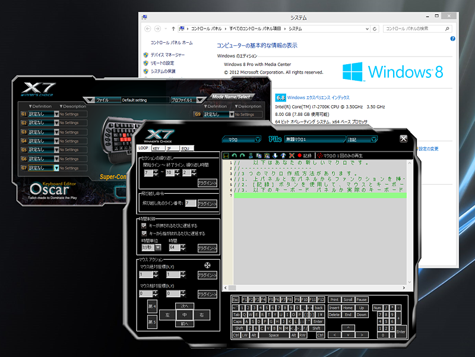Viewport: 475px width, 357px height.
Task: Open the G7 key definition dropdown
Action: click(x=56, y=168)
